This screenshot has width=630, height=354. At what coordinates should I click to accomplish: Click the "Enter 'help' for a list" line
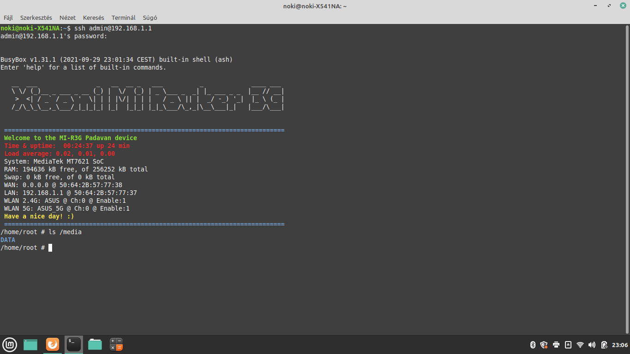coord(83,67)
